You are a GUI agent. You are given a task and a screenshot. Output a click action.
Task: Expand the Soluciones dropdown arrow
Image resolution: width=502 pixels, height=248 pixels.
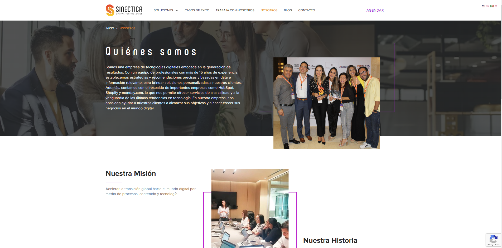coord(177,11)
